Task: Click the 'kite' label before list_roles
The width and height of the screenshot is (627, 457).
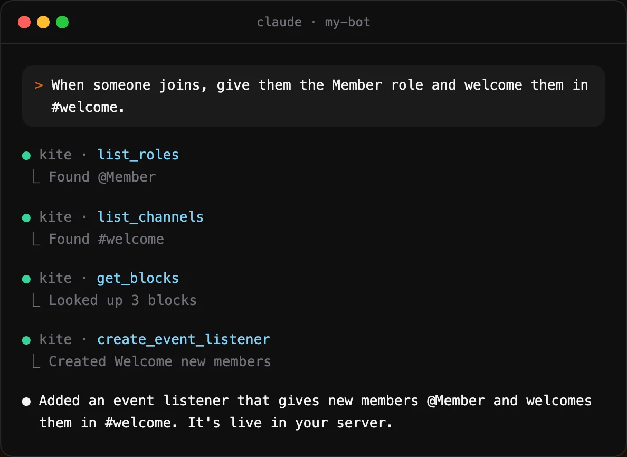Action: [55, 155]
